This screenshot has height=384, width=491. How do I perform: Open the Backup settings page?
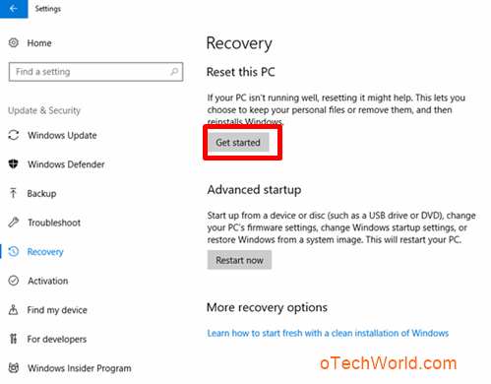click(41, 193)
